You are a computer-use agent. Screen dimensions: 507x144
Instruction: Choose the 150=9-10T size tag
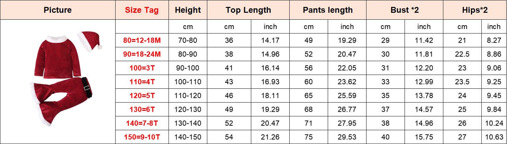coord(142,137)
